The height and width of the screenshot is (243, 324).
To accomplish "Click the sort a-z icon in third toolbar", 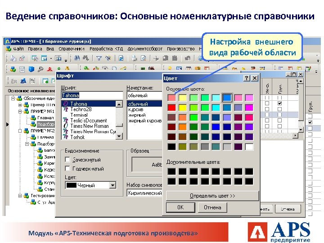I will click(x=23, y=81).
